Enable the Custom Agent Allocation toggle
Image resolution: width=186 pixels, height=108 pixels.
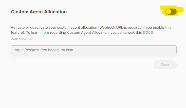171,12
